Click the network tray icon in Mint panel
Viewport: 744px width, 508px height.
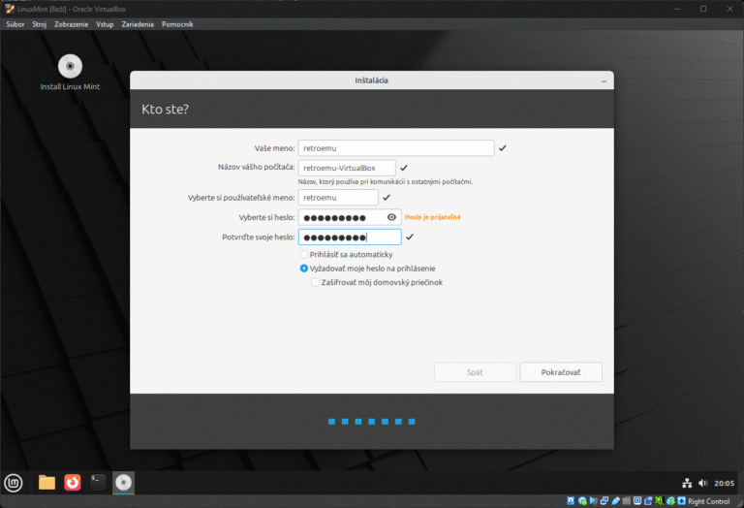(x=687, y=484)
